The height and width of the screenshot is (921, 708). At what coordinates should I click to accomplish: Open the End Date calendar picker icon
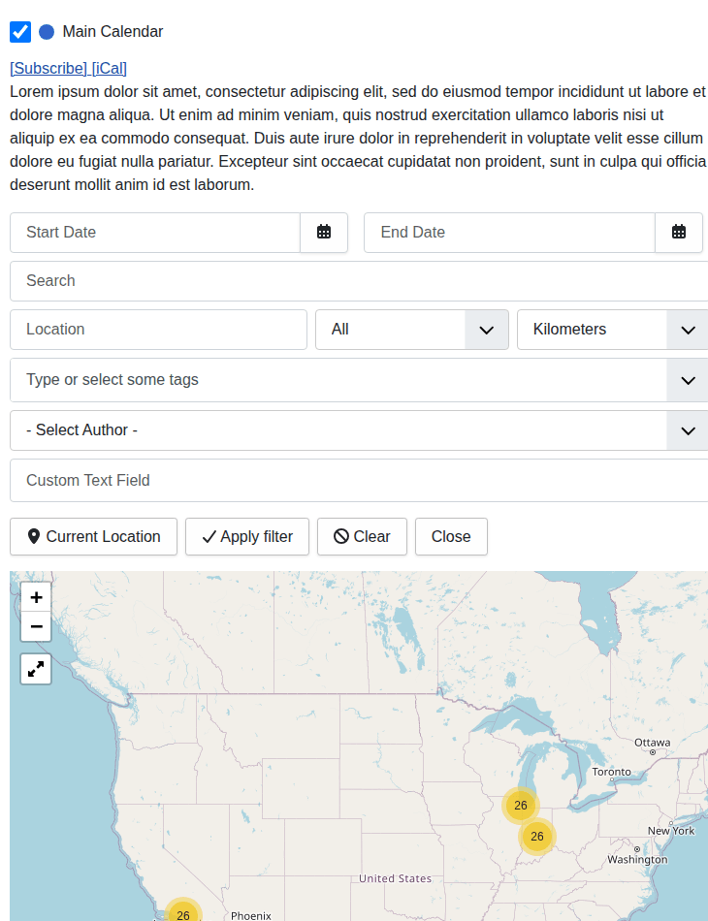[679, 233]
